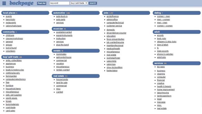Open women > men dating link
Viewport: 202px width, 114px height.
click(163, 17)
